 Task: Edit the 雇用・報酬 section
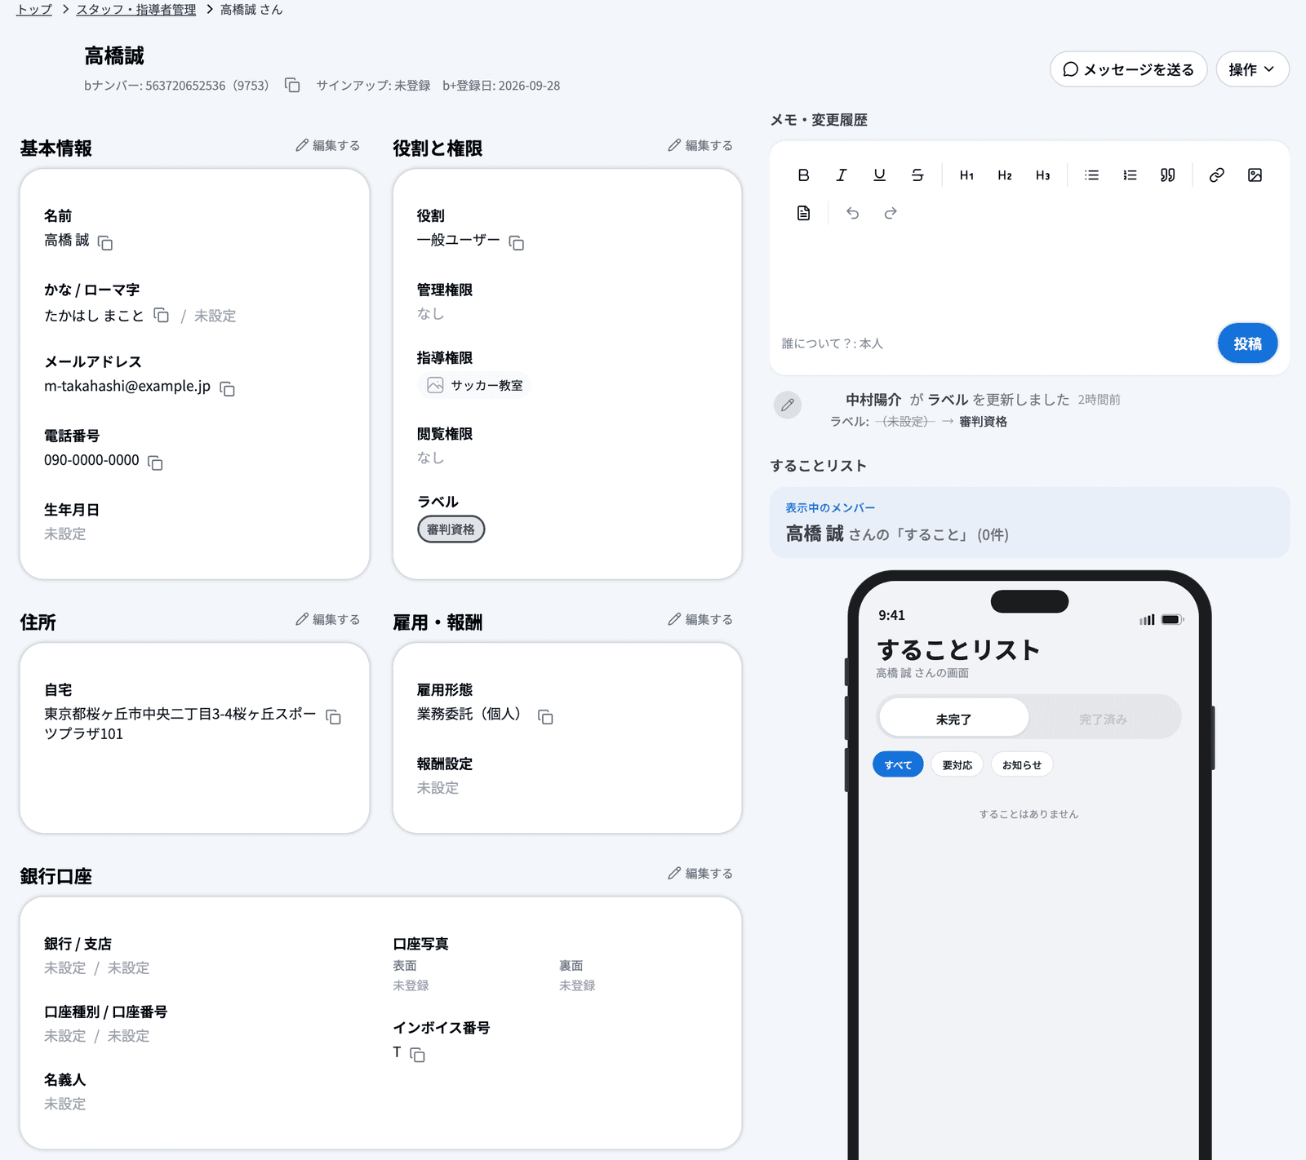[700, 619]
